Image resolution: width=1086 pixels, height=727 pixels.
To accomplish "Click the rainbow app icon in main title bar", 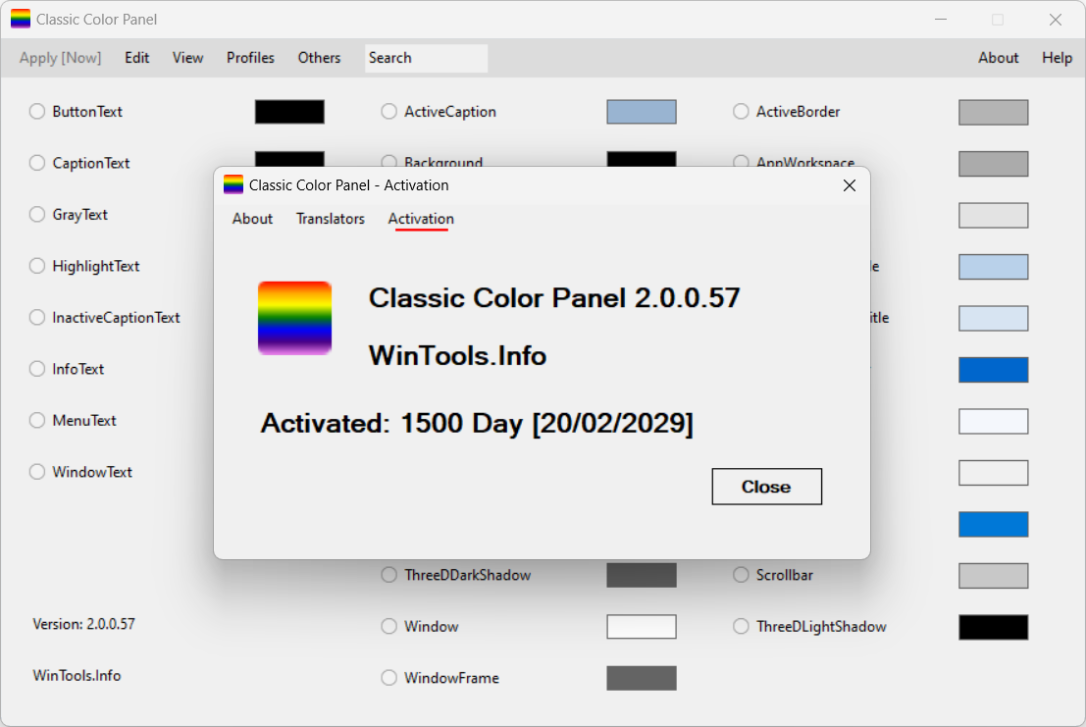I will (21, 19).
